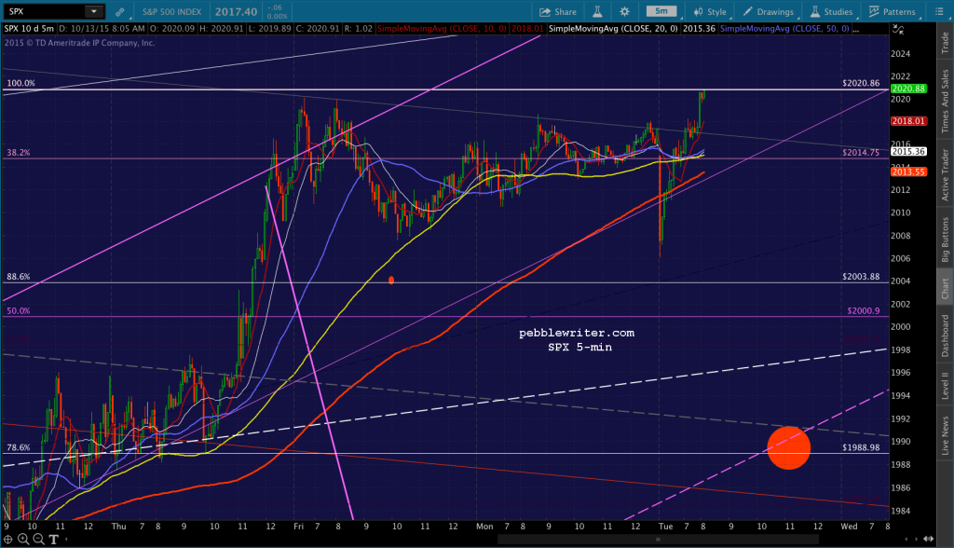This screenshot has height=548, width=954.
Task: Expand the Style dropdown menu
Action: click(710, 11)
